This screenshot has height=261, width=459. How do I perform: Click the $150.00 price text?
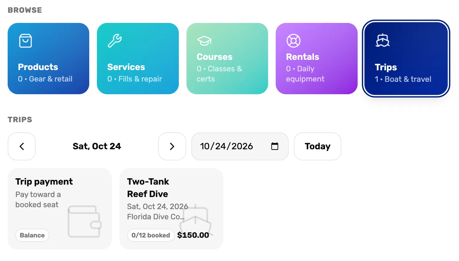[x=193, y=235]
